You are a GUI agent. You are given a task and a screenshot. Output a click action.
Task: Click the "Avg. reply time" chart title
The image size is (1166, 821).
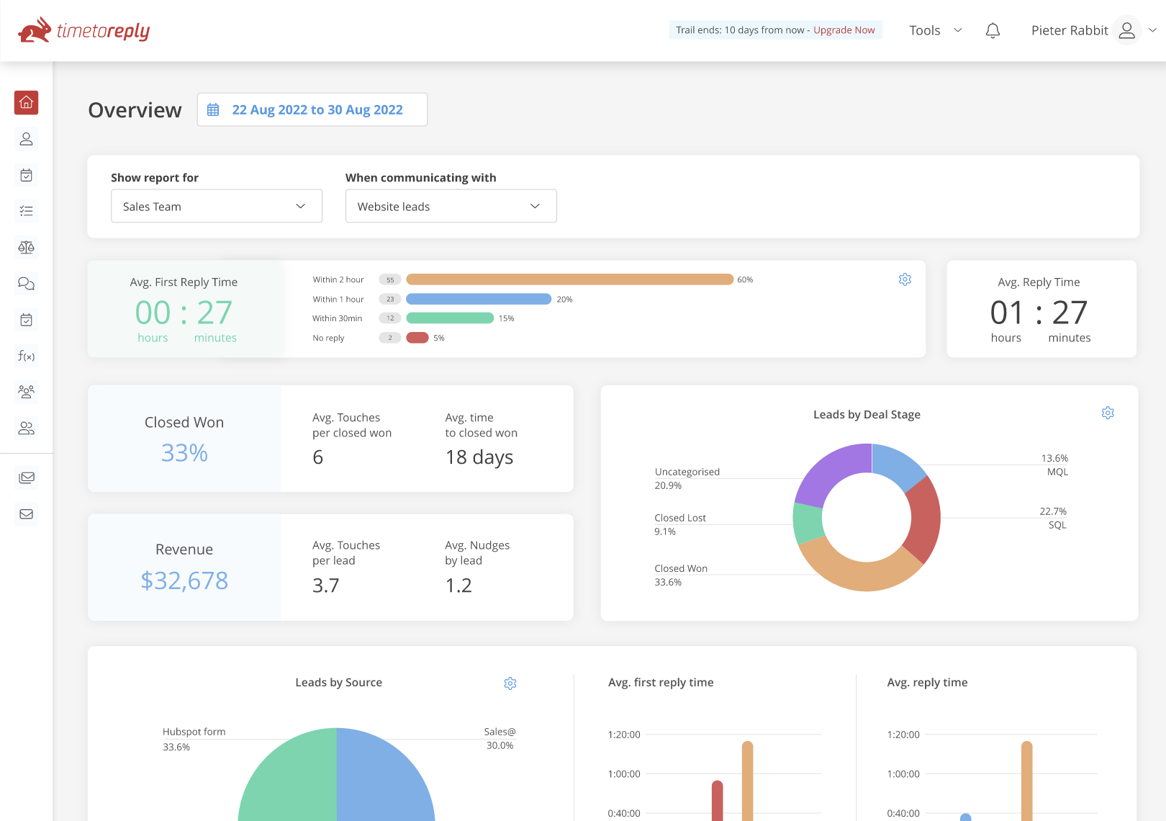point(927,682)
